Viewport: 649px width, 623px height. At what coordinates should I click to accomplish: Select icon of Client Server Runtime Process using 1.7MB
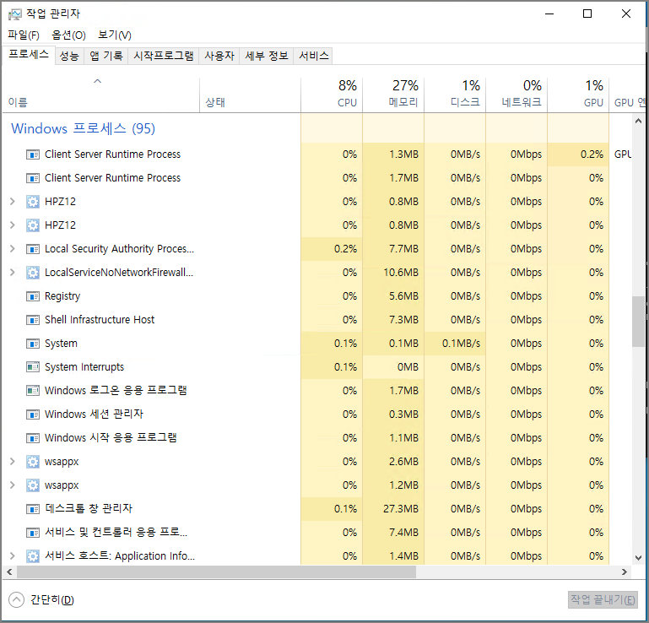[33, 178]
